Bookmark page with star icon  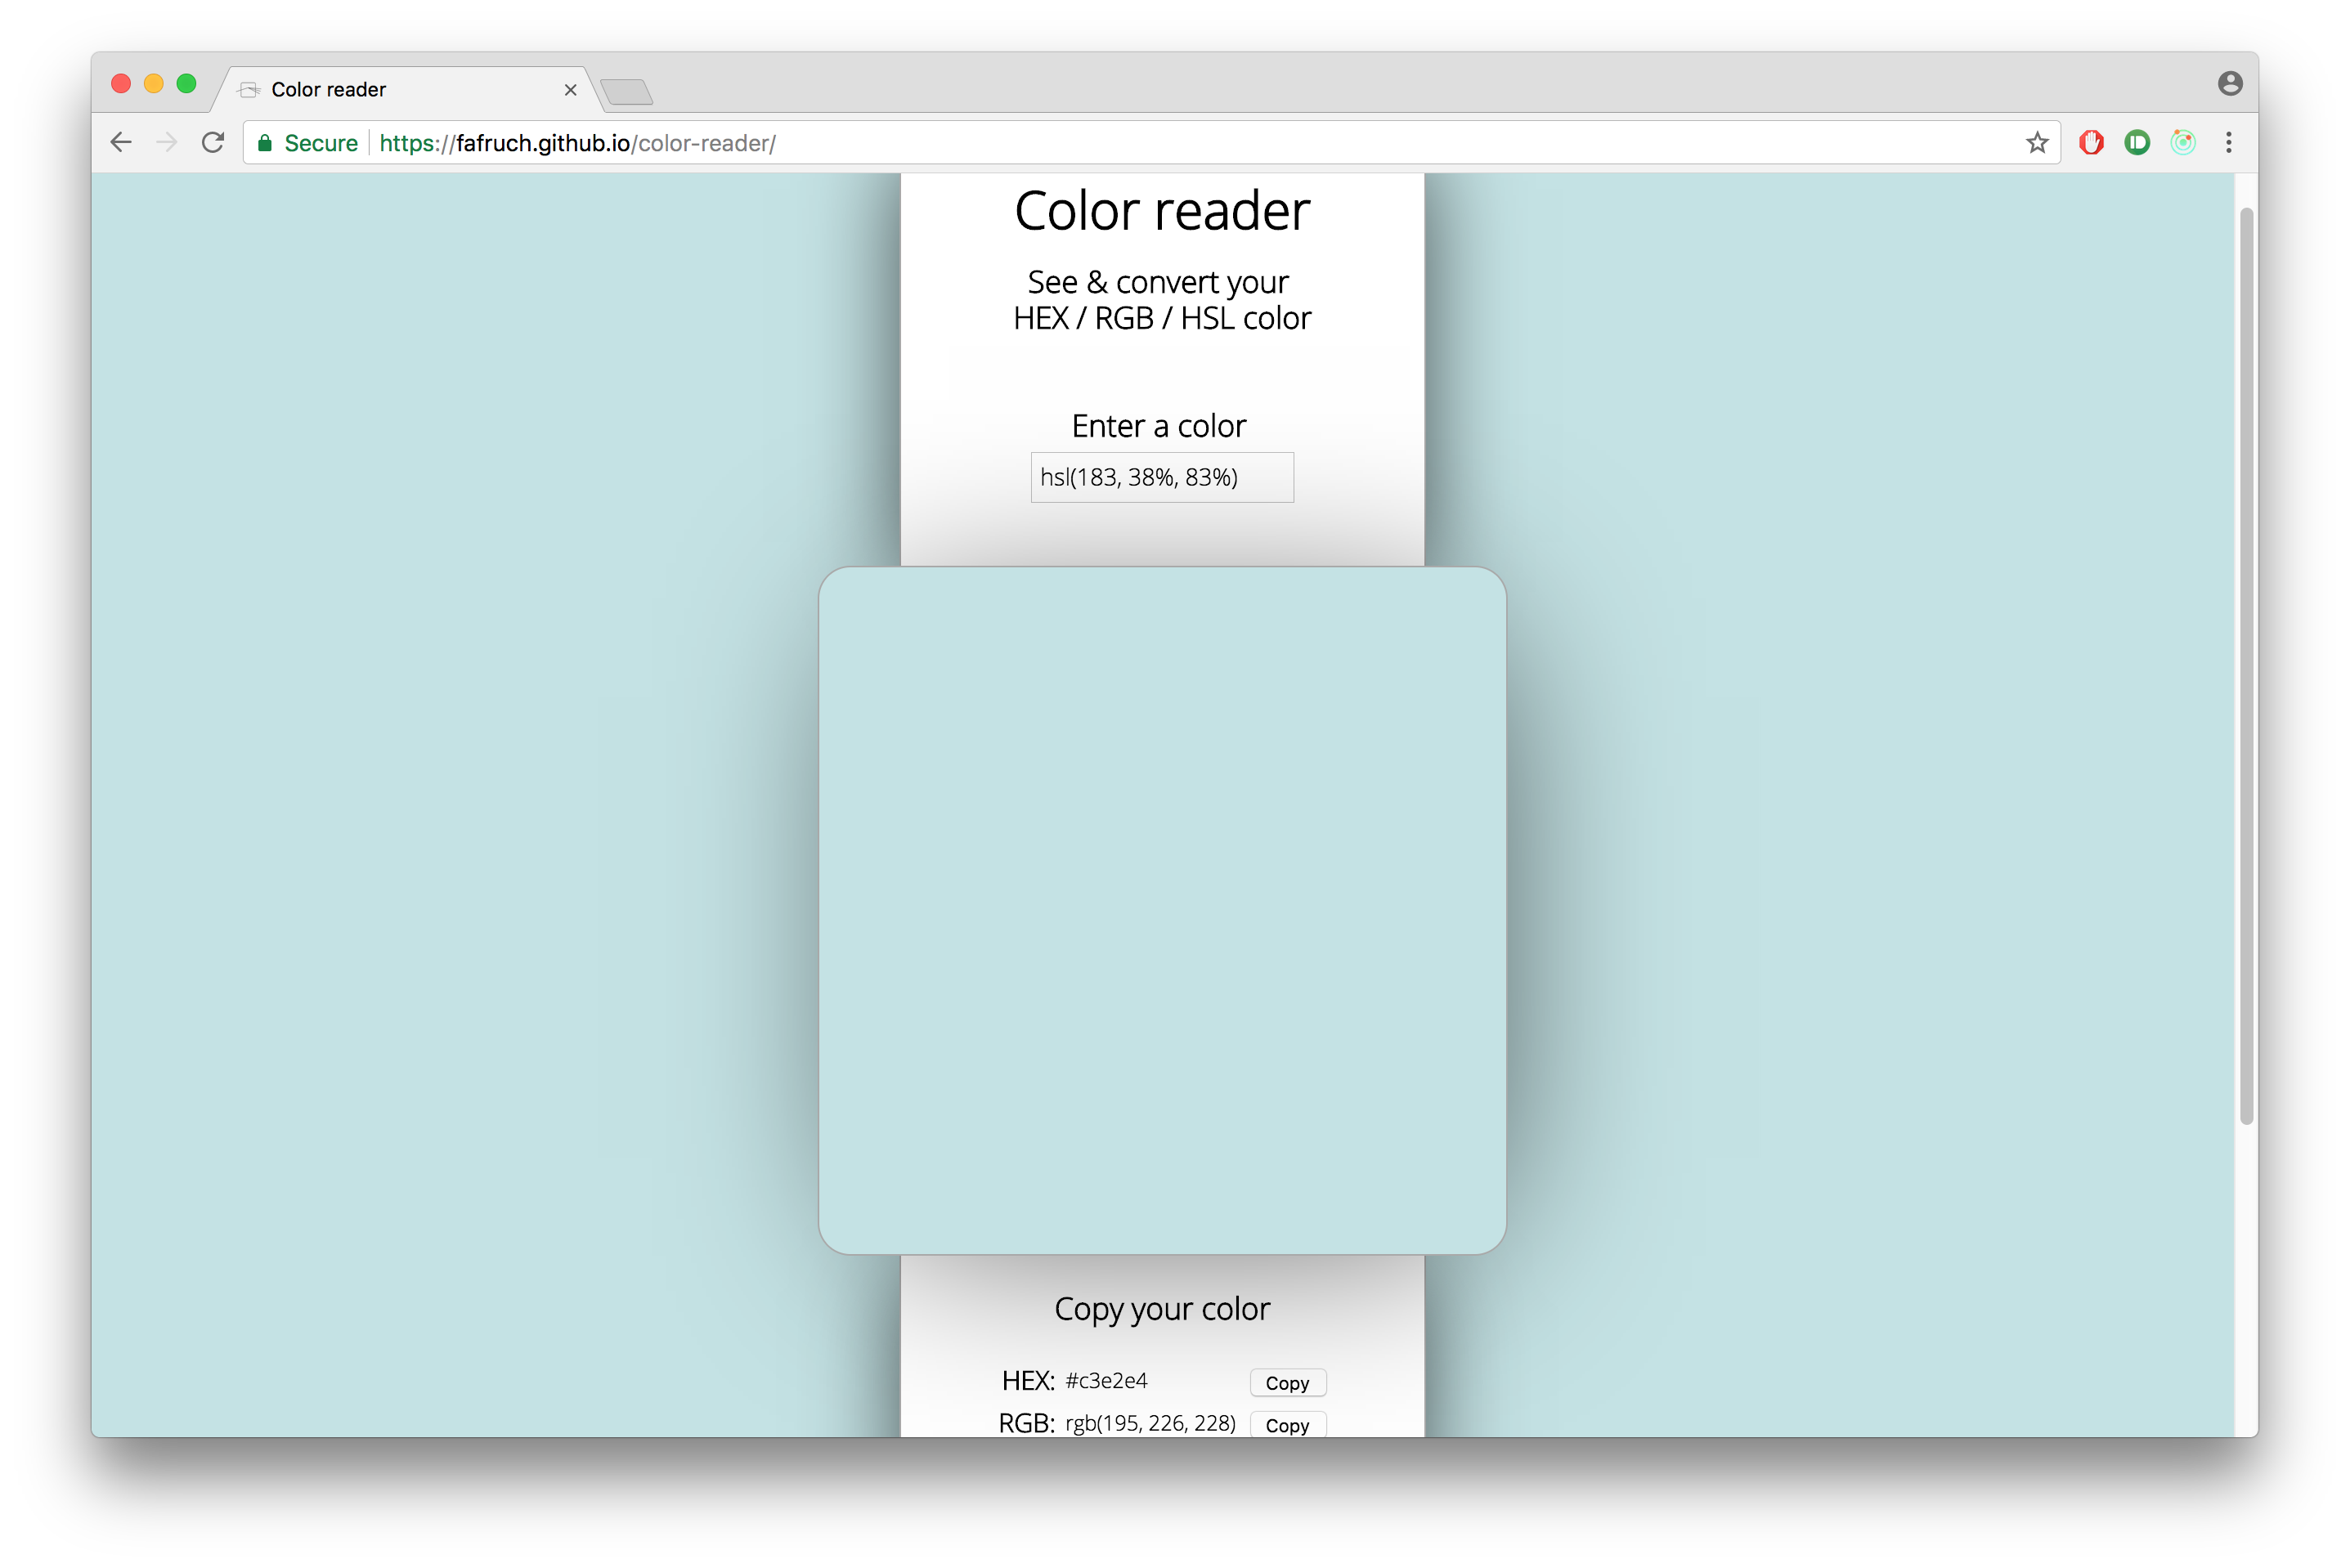pyautogui.click(x=2037, y=142)
